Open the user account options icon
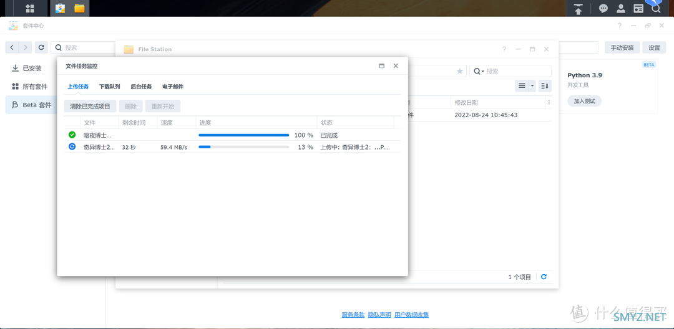Viewport: 674px width, 329px height. point(621,8)
